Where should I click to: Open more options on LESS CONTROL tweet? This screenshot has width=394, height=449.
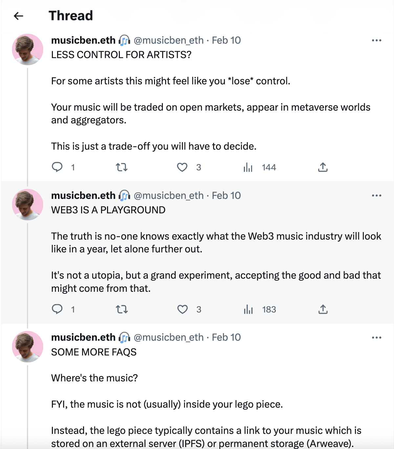[376, 40]
